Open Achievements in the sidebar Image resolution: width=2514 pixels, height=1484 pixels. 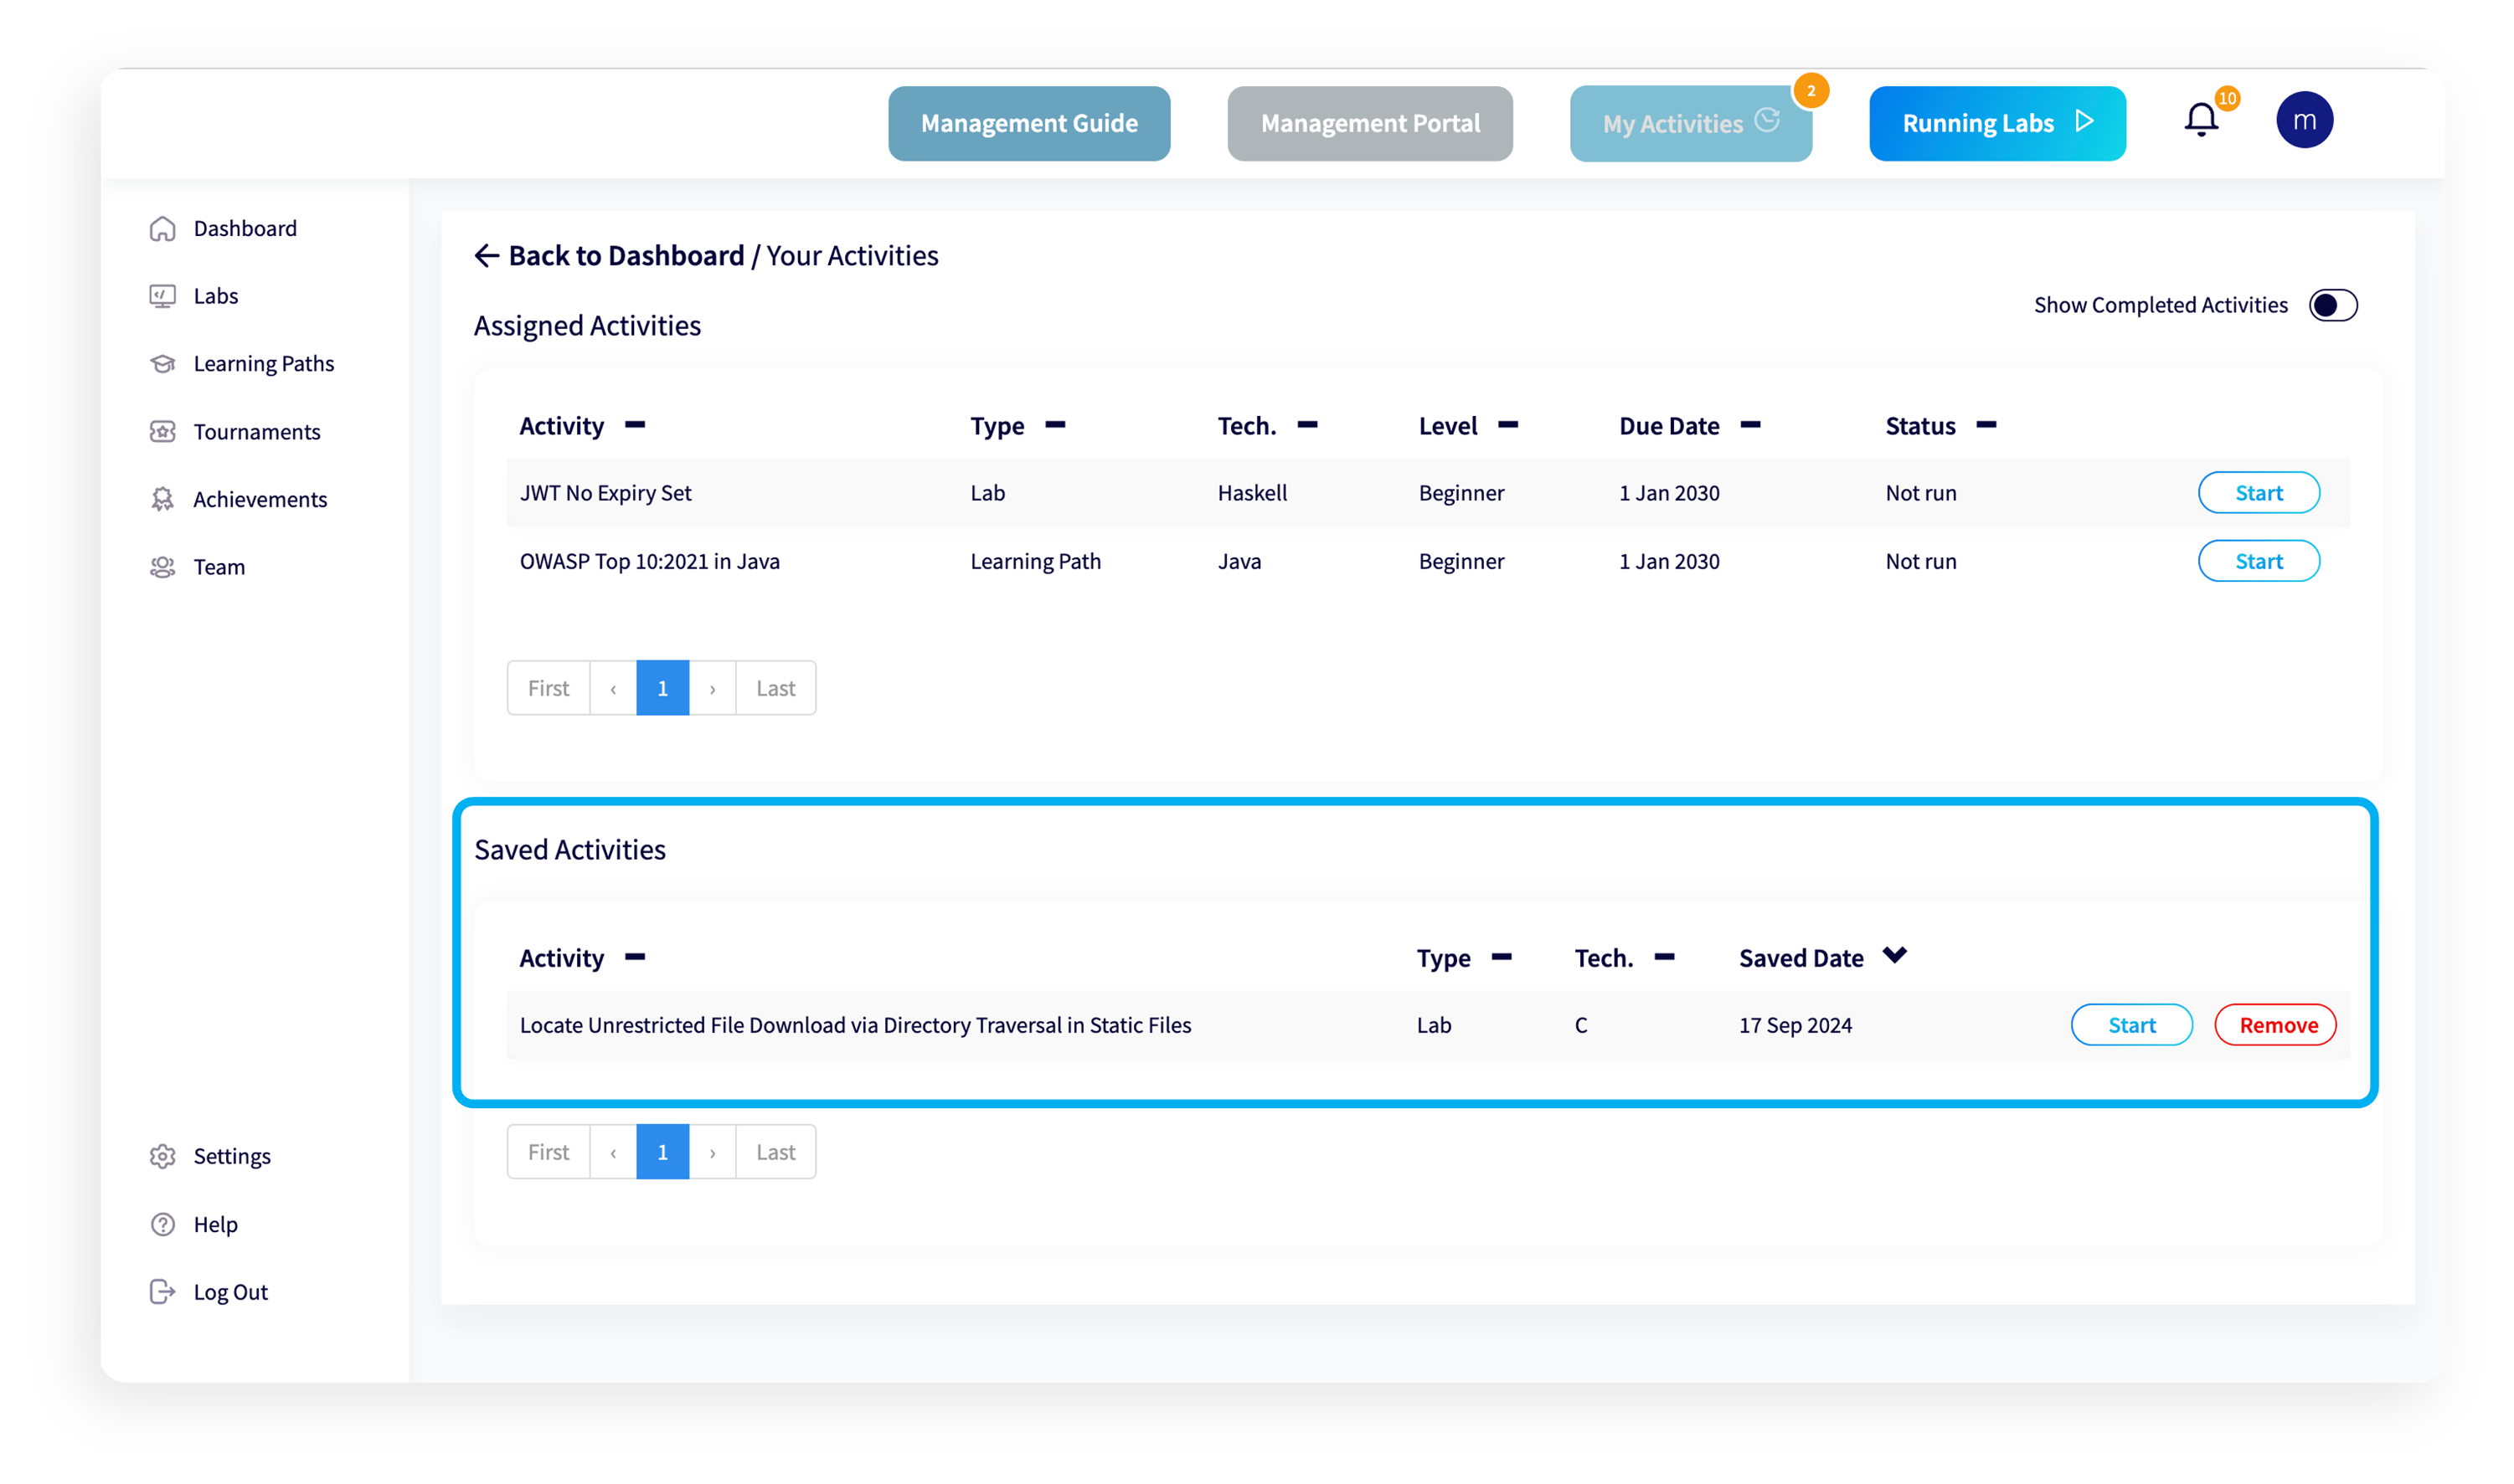(260, 499)
